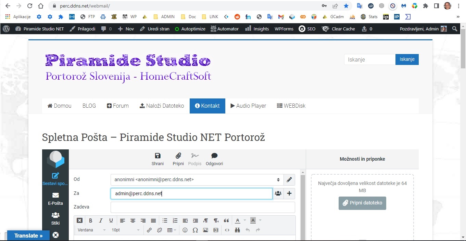Insert a numbered list
Viewport: 466px width, 241px height.
coord(175,220)
